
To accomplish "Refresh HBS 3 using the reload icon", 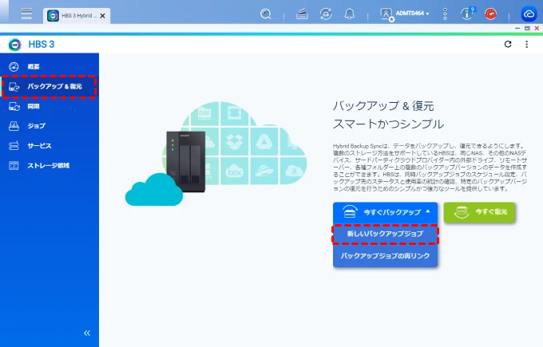I will click(508, 45).
